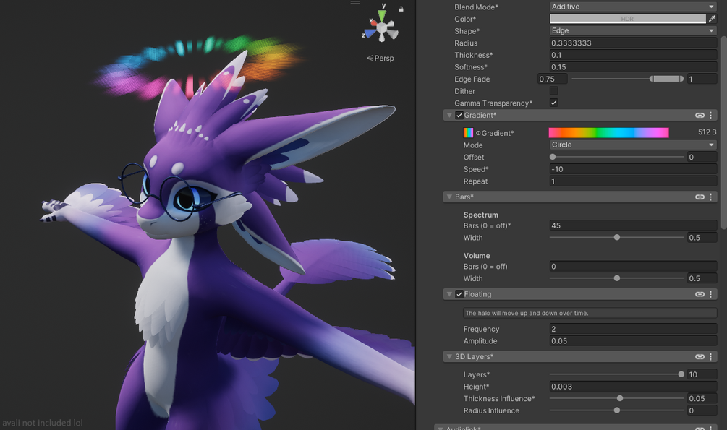This screenshot has height=430, width=727.
Task: Disable the Floating section checkbox
Action: (459, 294)
